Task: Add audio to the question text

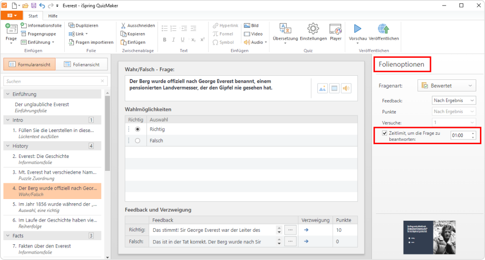Action: click(x=346, y=88)
